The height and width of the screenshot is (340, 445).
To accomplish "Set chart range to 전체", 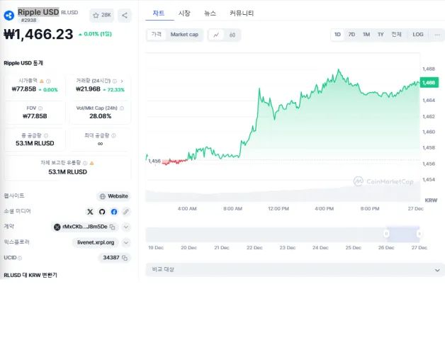I will point(397,35).
